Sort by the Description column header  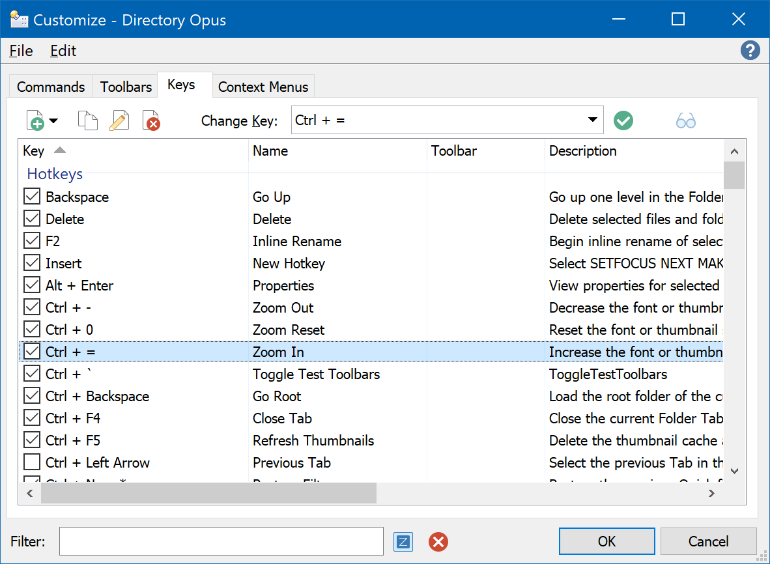tap(633, 150)
